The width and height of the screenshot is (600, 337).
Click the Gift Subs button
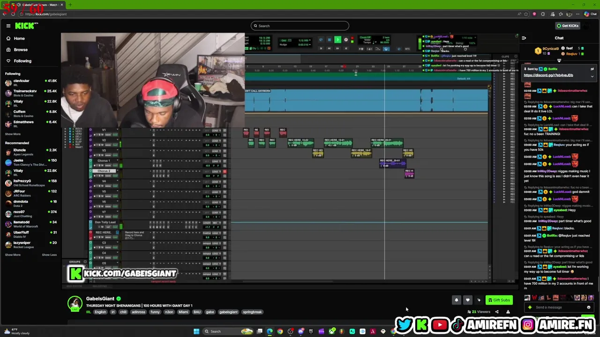[x=499, y=300]
